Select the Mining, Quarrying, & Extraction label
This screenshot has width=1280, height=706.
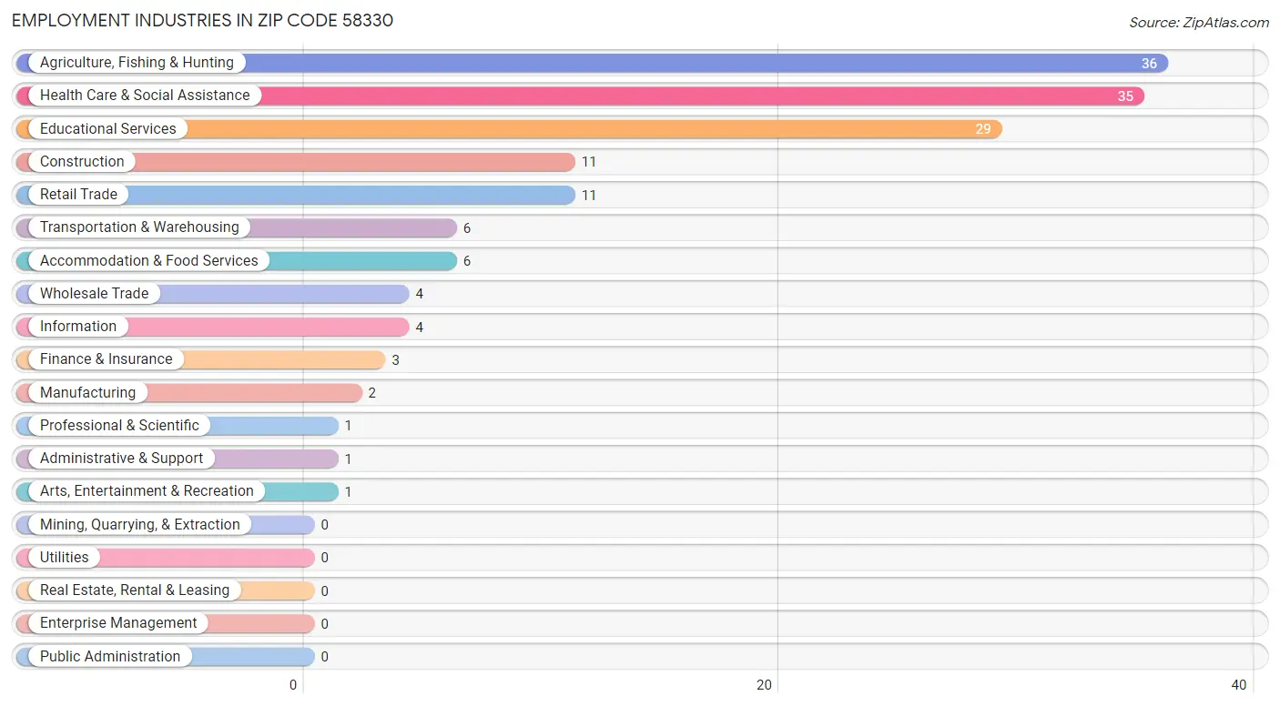pyautogui.click(x=140, y=525)
